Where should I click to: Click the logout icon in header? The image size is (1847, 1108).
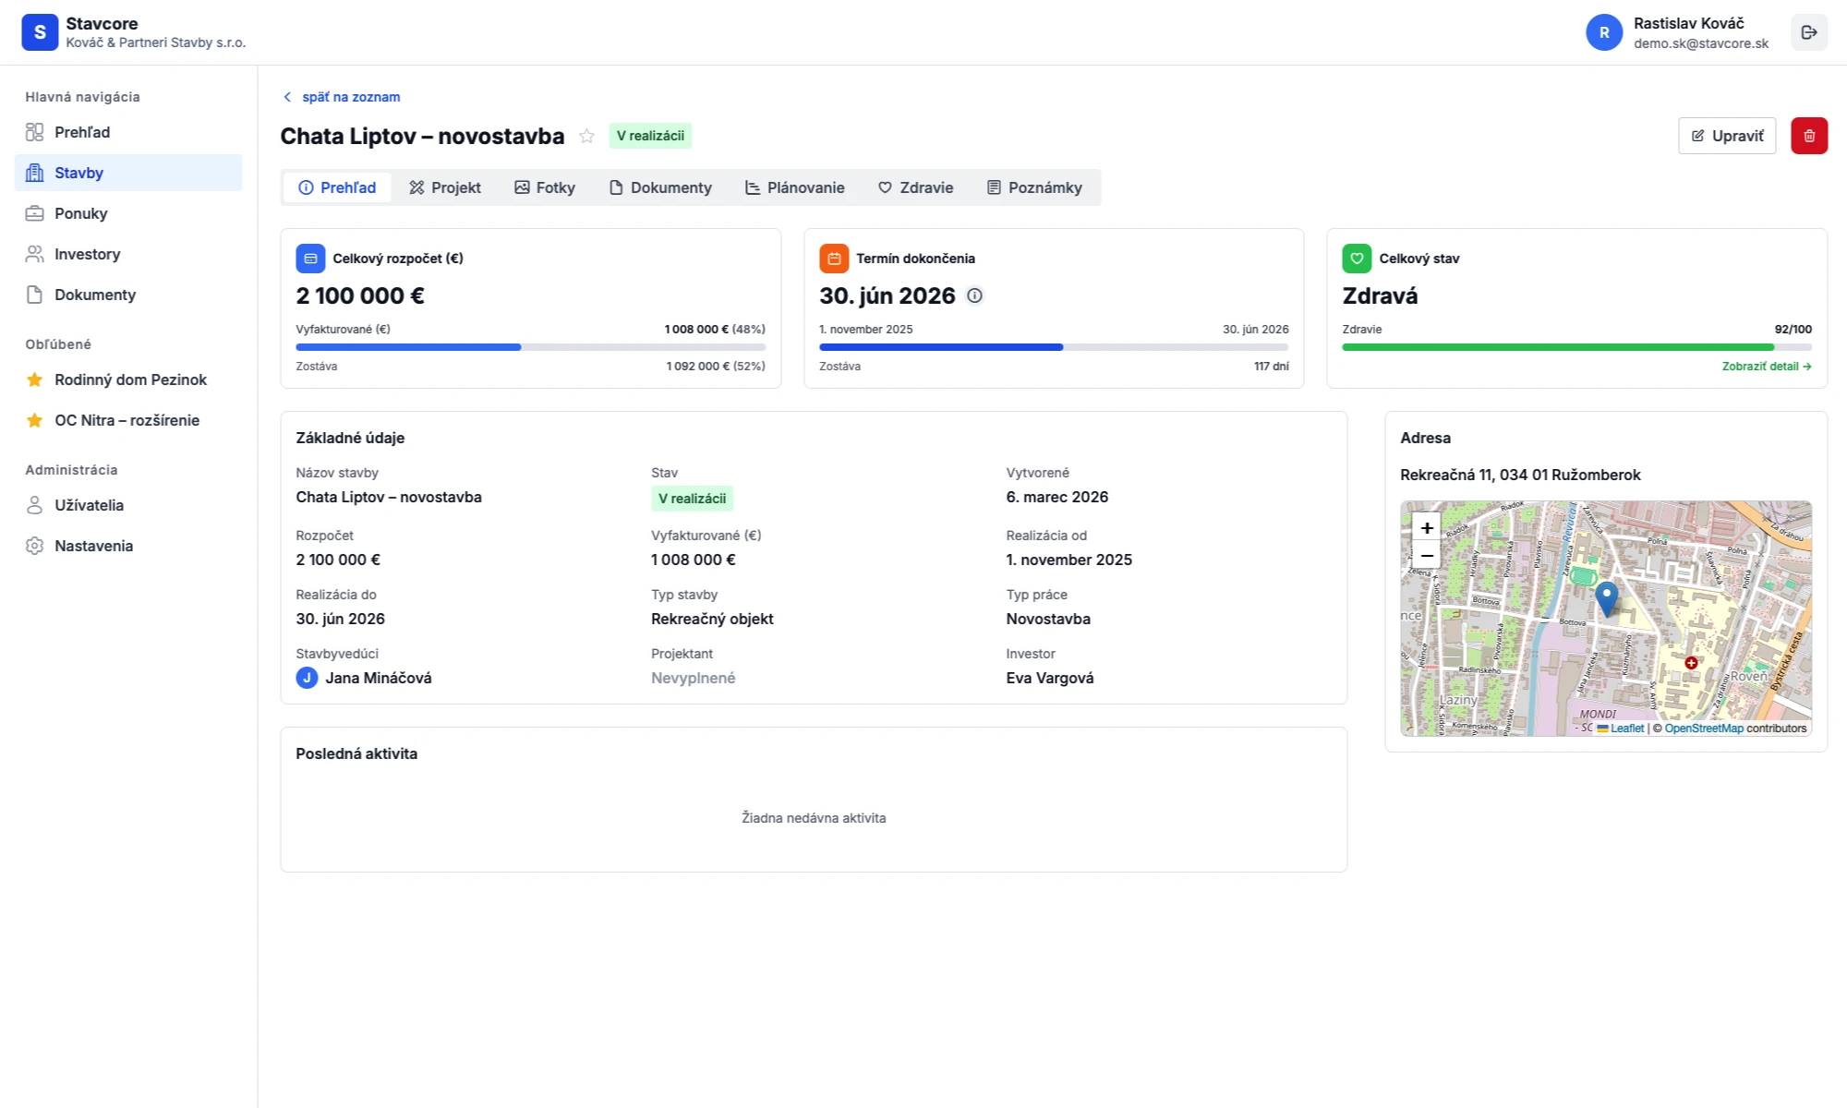[1808, 32]
